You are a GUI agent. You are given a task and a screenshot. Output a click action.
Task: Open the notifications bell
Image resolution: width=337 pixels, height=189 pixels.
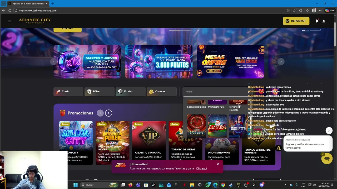click(x=317, y=21)
